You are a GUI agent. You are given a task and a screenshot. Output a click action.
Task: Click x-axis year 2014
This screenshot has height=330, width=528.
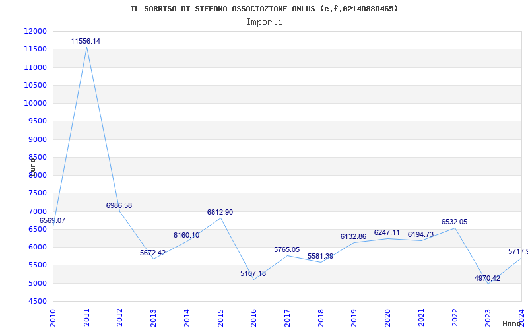click(x=187, y=317)
